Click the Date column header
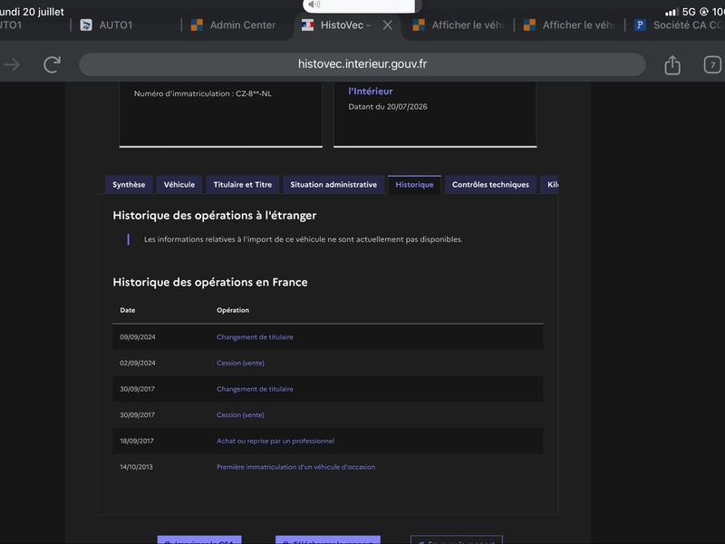 128,310
